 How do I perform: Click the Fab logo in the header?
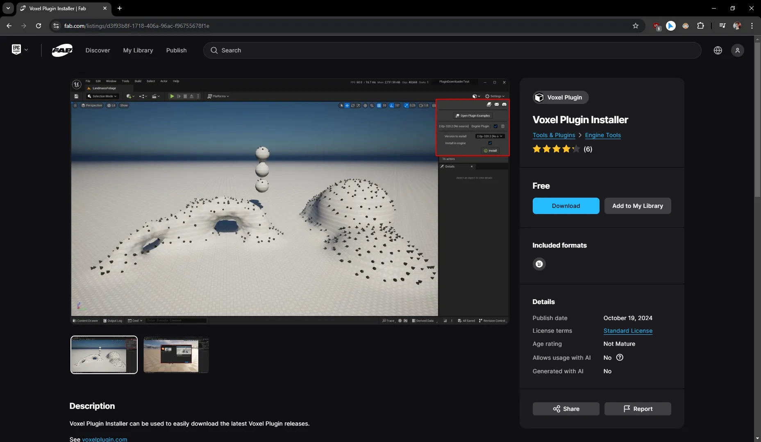click(61, 50)
